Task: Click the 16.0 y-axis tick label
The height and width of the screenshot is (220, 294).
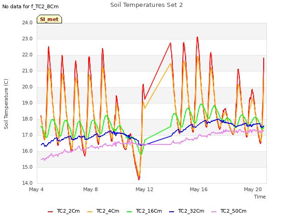Action: point(28,151)
